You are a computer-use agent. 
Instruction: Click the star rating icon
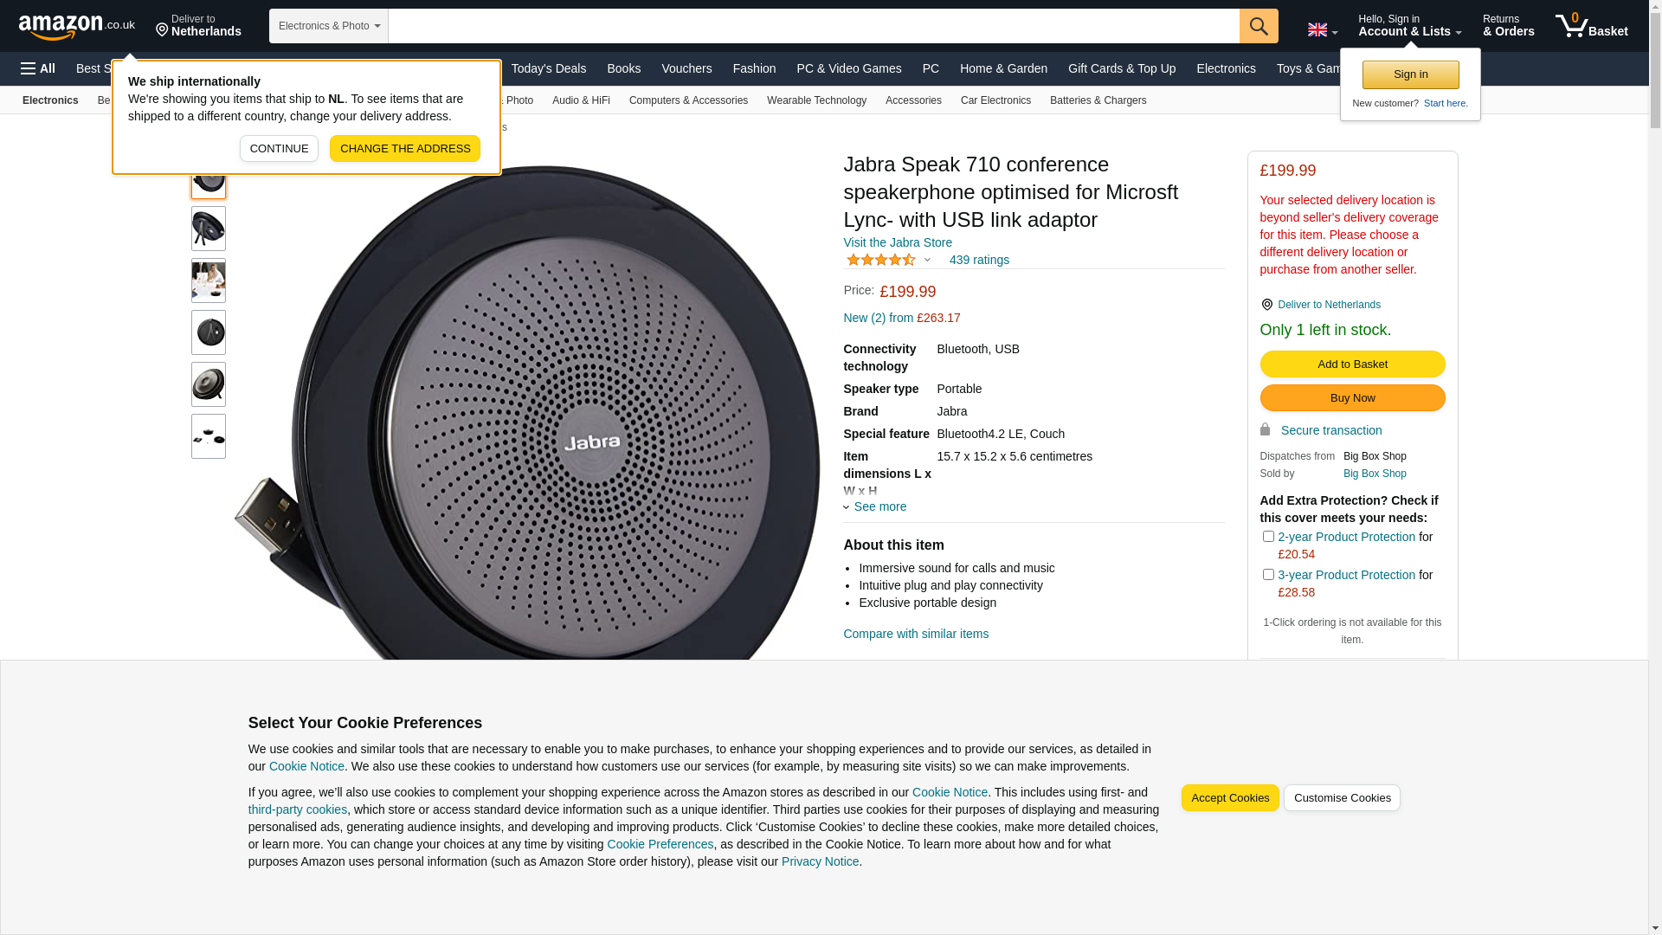click(881, 260)
